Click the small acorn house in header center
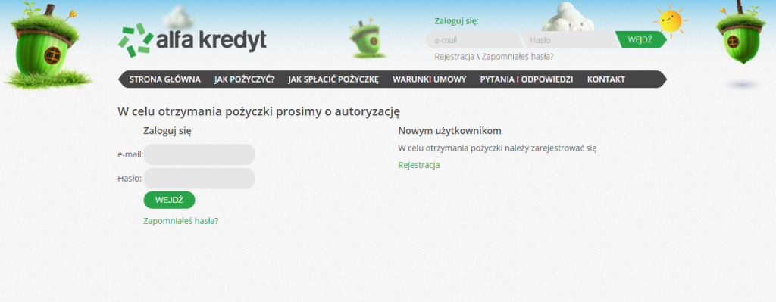 [x=365, y=39]
